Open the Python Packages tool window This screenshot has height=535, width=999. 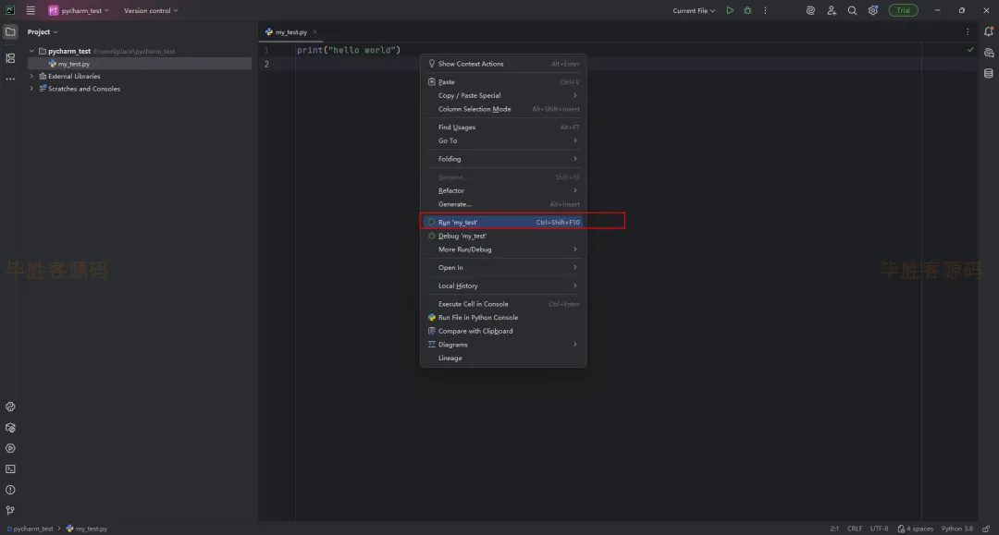point(10,428)
